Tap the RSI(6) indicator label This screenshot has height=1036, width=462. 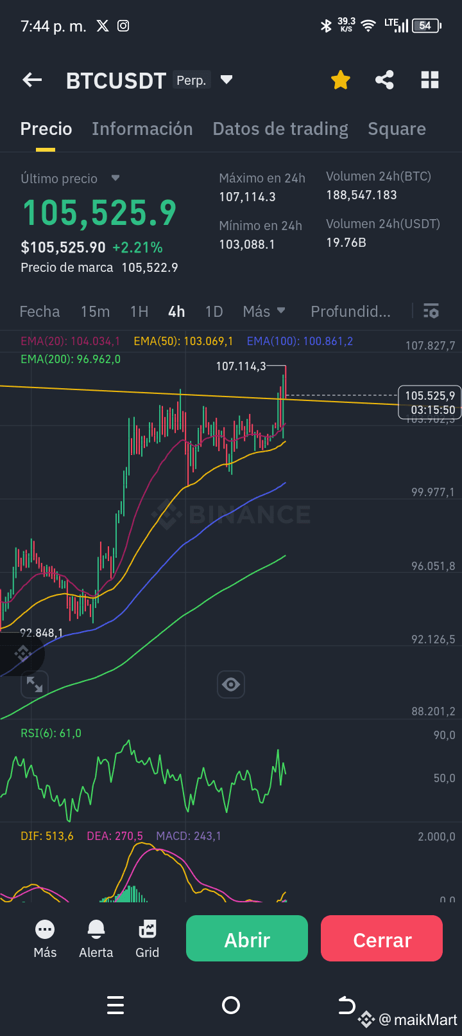[x=51, y=733]
